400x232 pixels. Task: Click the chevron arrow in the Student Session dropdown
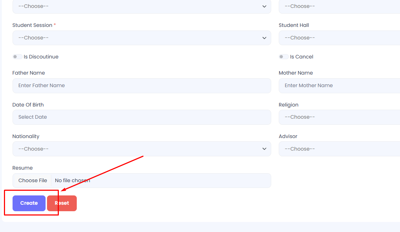[264, 38]
